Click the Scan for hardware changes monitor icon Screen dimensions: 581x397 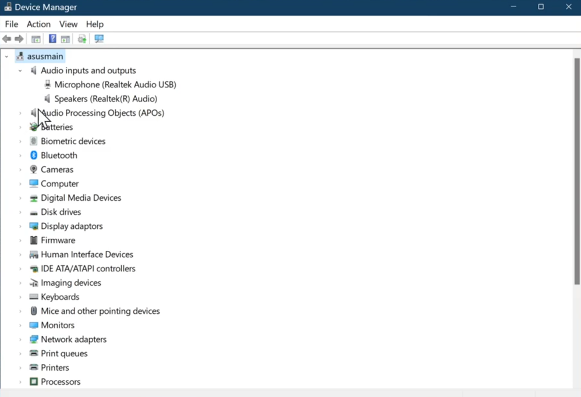[x=99, y=39]
